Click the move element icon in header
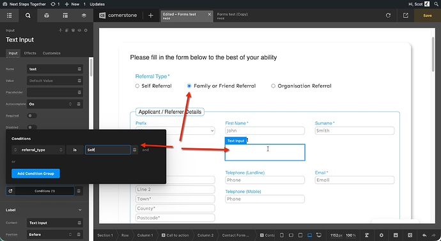 (x=60, y=30)
